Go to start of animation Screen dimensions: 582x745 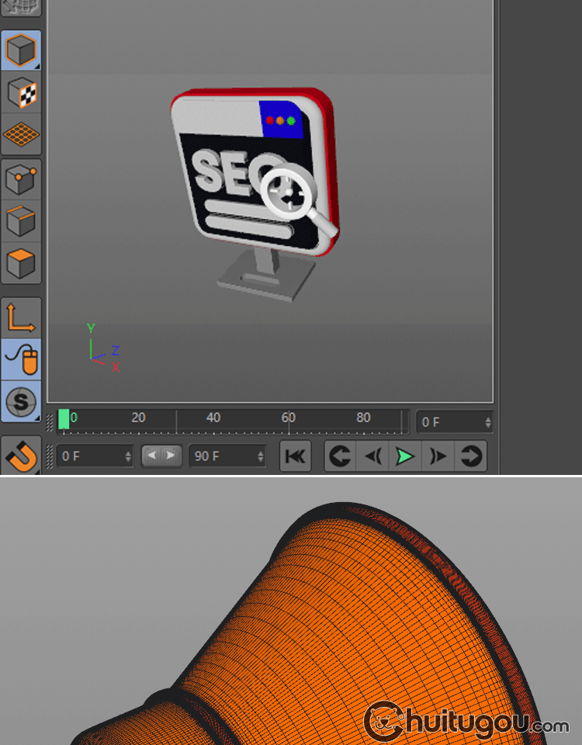(295, 456)
